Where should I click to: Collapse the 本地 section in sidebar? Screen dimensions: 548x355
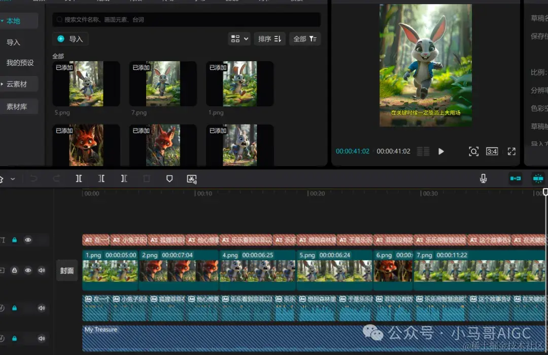pyautogui.click(x=2, y=21)
